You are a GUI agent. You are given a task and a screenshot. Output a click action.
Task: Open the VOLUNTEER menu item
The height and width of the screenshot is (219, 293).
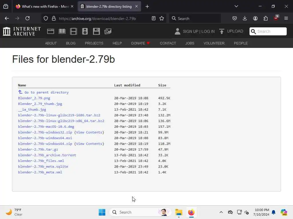(x=214, y=43)
